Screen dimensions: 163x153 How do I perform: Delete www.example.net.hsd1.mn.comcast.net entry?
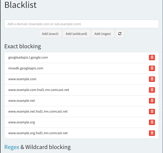coord(152,112)
